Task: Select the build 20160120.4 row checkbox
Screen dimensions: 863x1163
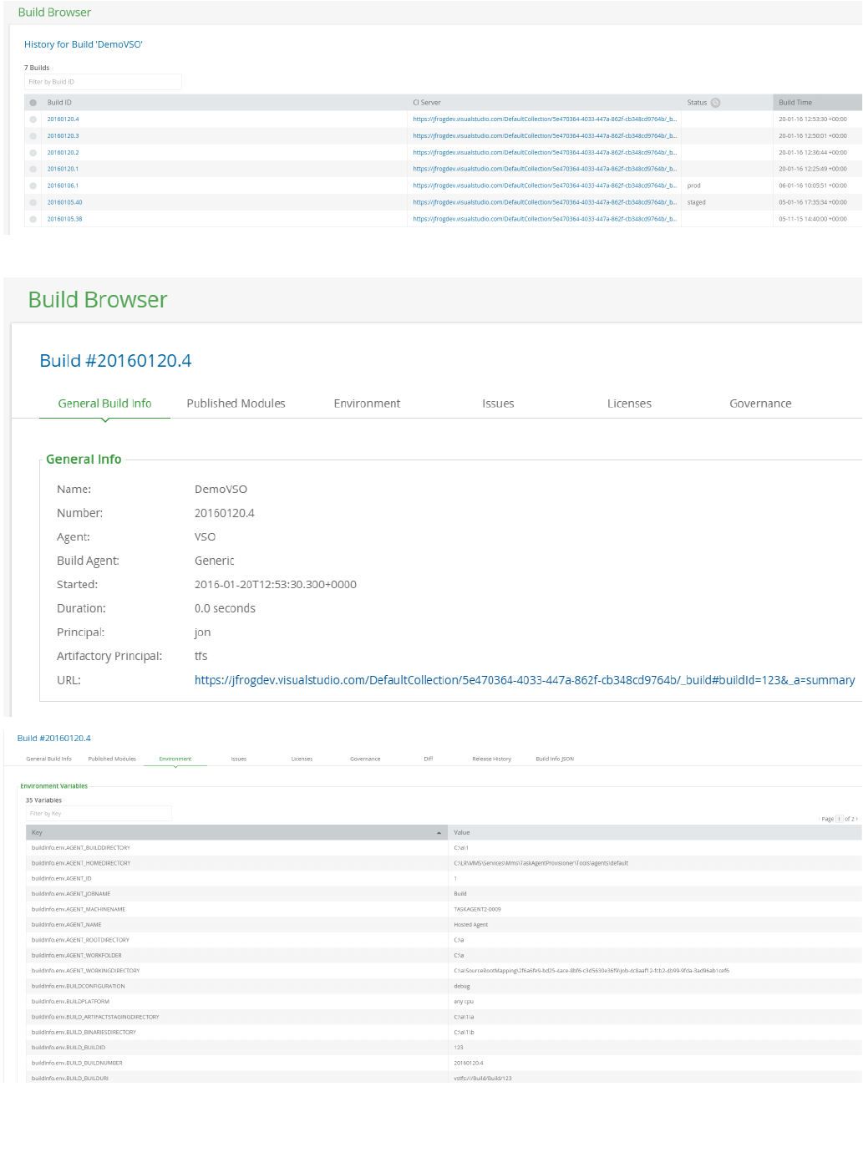Action: coord(33,119)
